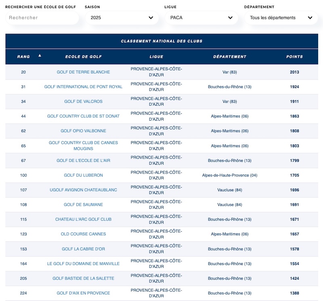Image resolution: width=323 pixels, height=301 pixels.
Task: Click the 1578 points value
Action: 294,249
